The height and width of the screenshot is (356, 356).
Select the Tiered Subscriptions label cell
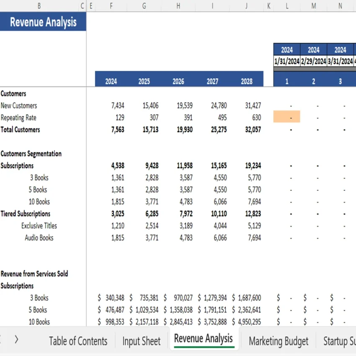pyautogui.click(x=25, y=214)
